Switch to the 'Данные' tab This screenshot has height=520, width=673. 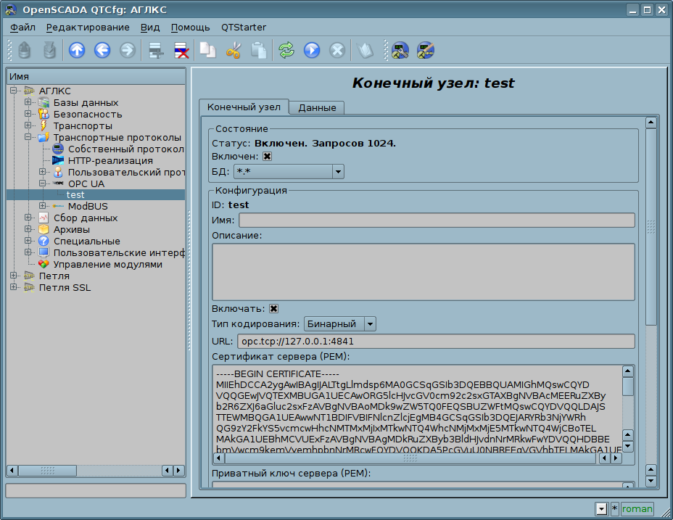317,107
